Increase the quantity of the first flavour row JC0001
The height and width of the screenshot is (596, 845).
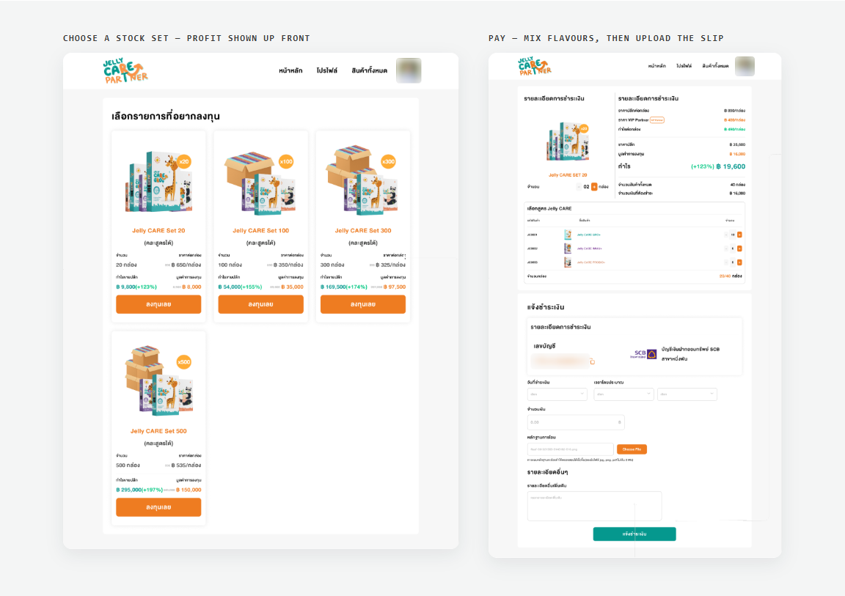[x=739, y=235]
